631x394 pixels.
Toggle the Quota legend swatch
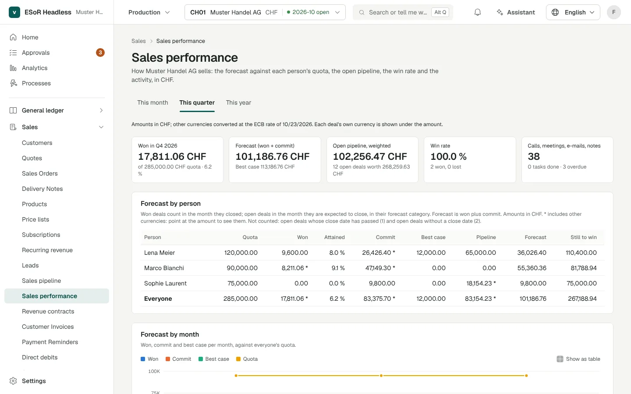click(238, 359)
